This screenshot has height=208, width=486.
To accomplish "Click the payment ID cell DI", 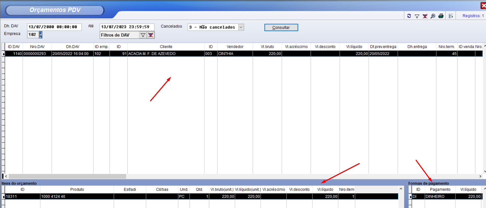I will [418, 197].
